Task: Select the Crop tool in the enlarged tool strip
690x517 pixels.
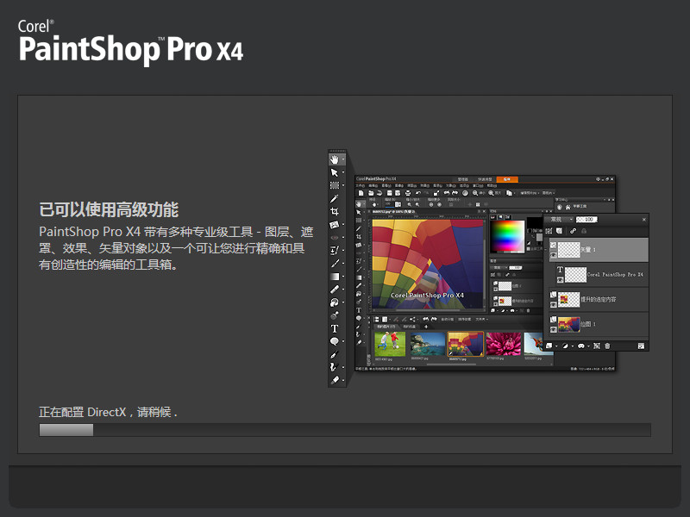Action: pos(335,211)
